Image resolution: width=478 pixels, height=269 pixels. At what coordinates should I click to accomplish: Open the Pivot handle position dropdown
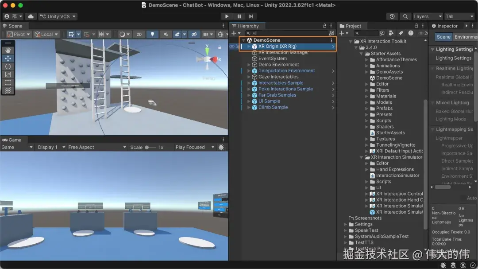pos(19,34)
